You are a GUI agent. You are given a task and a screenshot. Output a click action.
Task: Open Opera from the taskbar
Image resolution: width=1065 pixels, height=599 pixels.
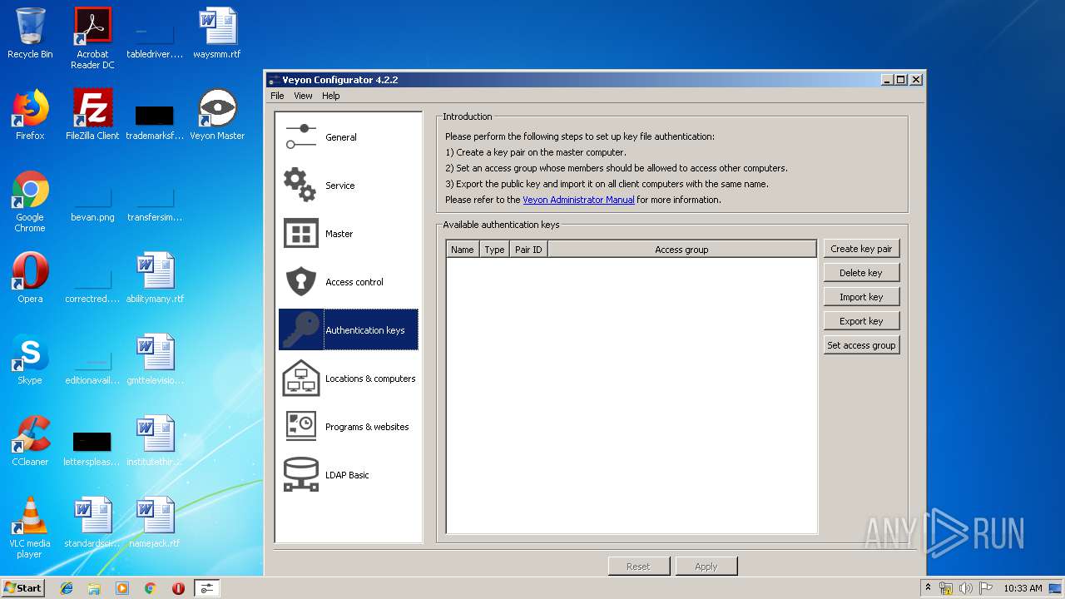coord(178,588)
